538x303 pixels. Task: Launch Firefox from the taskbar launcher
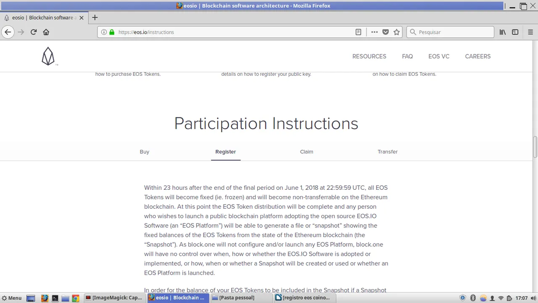click(x=45, y=298)
